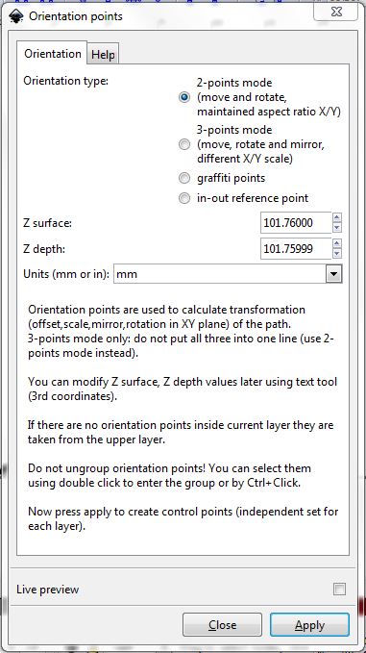Image resolution: width=366 pixels, height=653 pixels.
Task: Select the 3-points mode radio button
Action: tap(183, 144)
